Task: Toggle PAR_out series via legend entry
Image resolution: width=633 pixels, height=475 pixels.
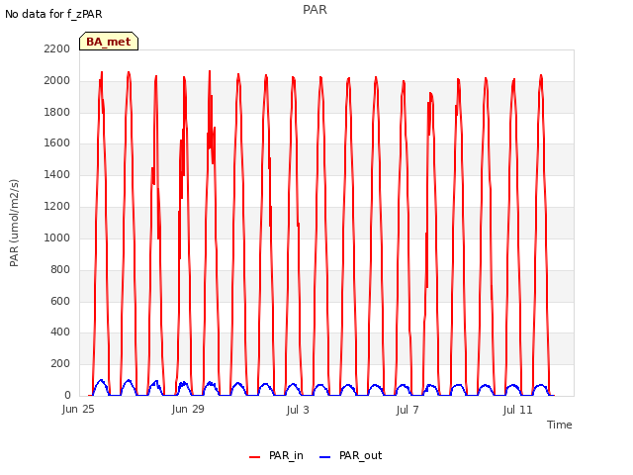Action: point(350,455)
